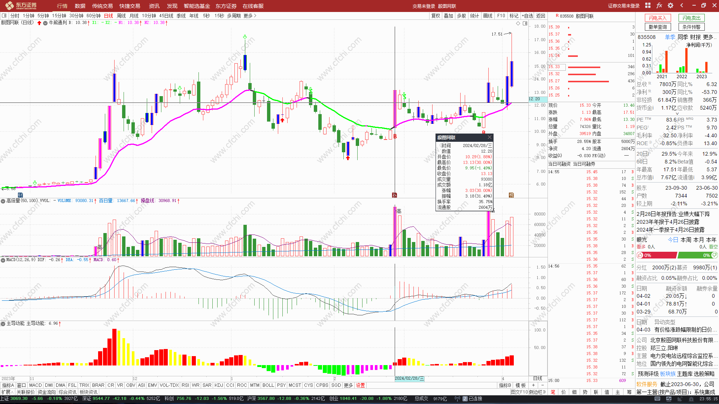Screen dimensions: 719x404
Task: Click the 闪电买入 button
Action: pos(658,18)
